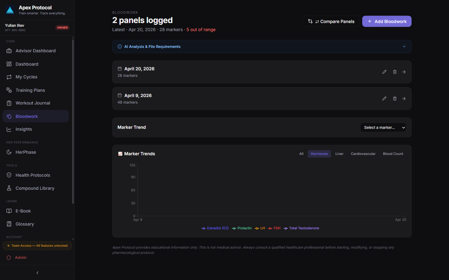
Task: Click the Marker Trends chart emoji icon
Action: point(120,154)
